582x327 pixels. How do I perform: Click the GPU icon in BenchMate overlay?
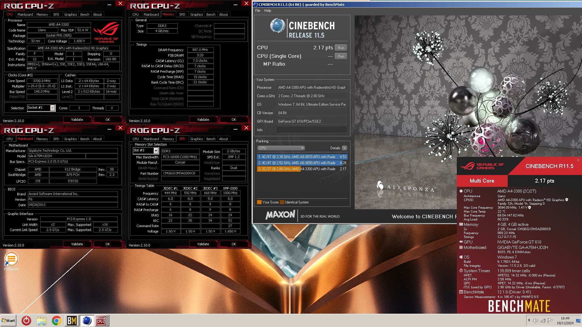(461, 242)
